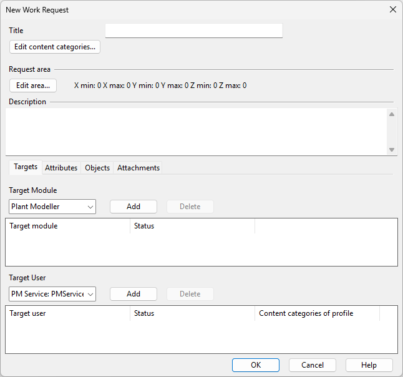Add the selected target user
403x377 pixels.
click(134, 294)
